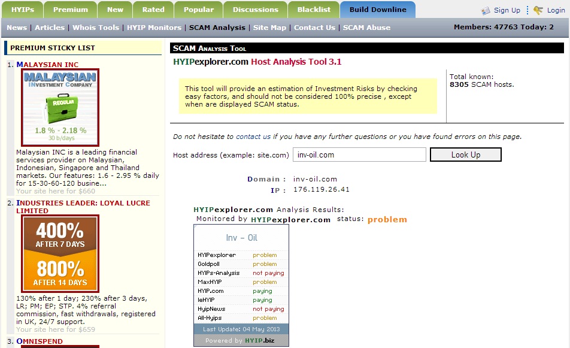Open the Site Map navigation link
570x348 pixels.
tap(269, 28)
